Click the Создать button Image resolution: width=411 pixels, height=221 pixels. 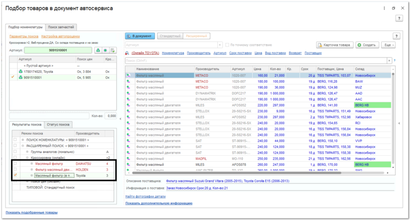tap(367, 45)
